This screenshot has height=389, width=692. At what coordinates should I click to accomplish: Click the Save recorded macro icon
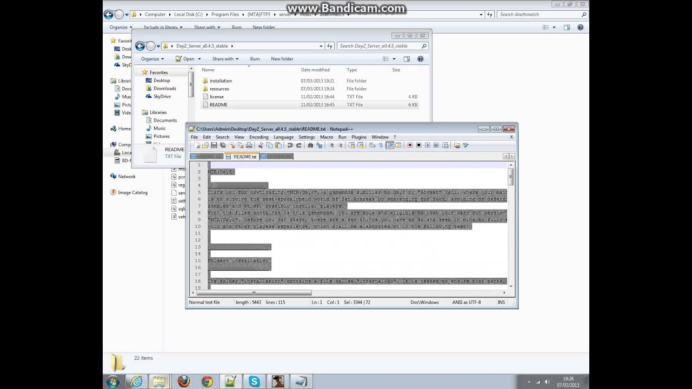coord(445,145)
